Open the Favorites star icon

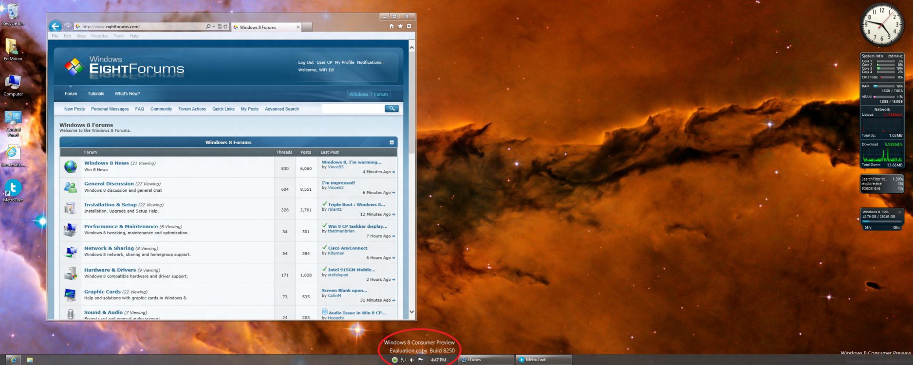pyautogui.click(x=400, y=26)
